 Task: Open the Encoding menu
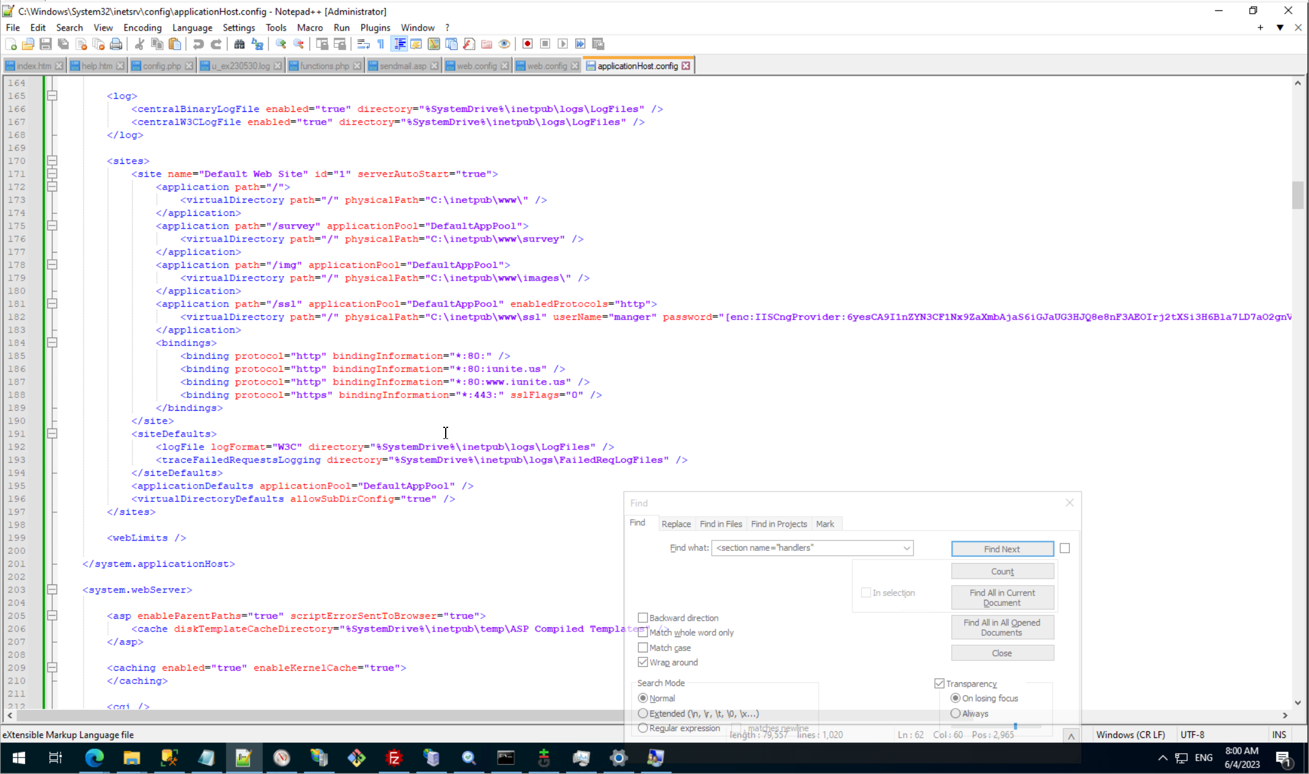click(142, 28)
